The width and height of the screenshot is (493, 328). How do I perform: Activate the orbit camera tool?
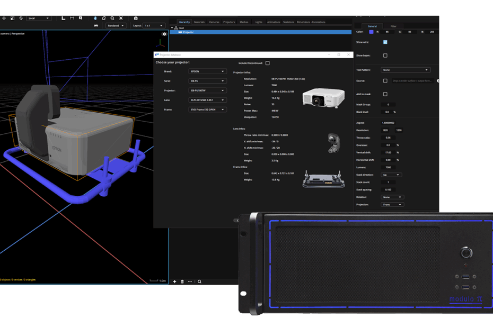tap(104, 18)
